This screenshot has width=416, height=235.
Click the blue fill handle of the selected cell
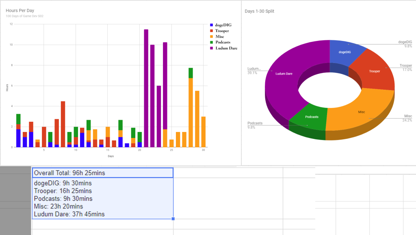[x=173, y=219]
